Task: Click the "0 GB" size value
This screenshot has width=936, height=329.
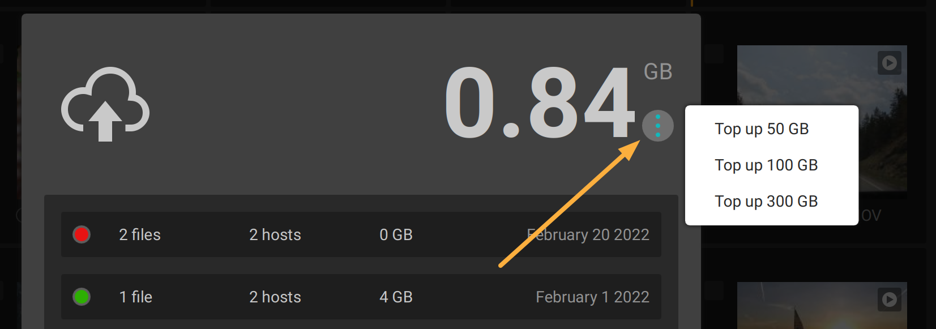Action: [396, 234]
